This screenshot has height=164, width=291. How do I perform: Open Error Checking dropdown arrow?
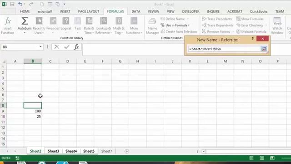click(266, 26)
